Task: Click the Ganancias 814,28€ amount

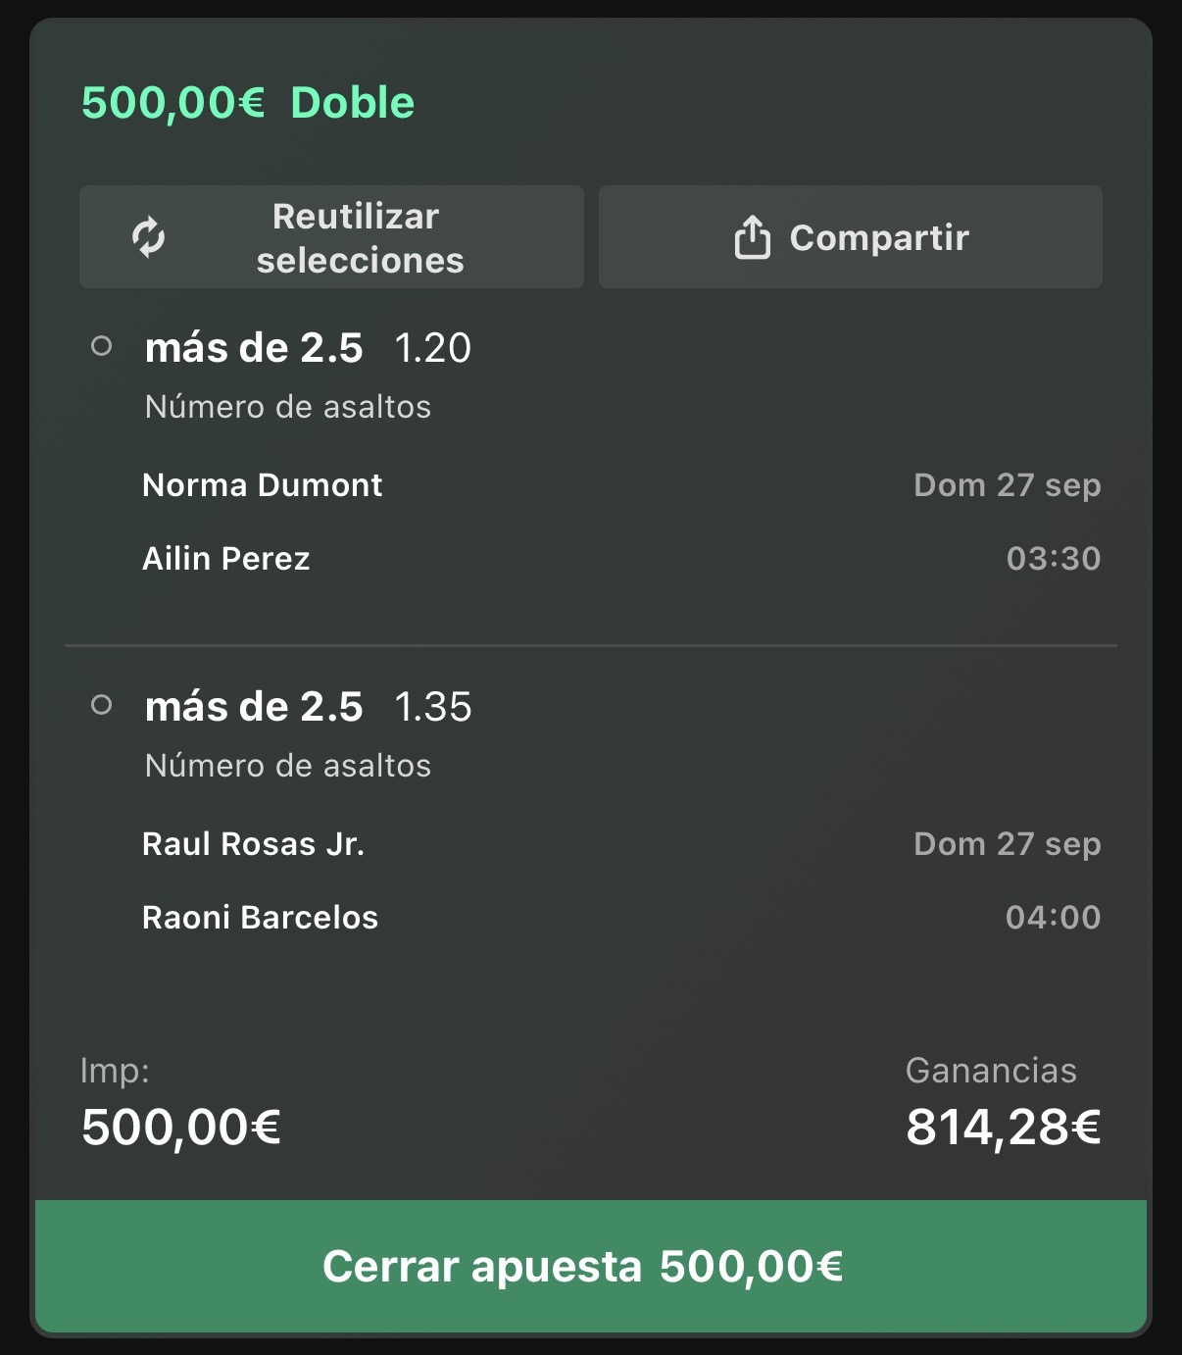Action: [x=1004, y=1128]
